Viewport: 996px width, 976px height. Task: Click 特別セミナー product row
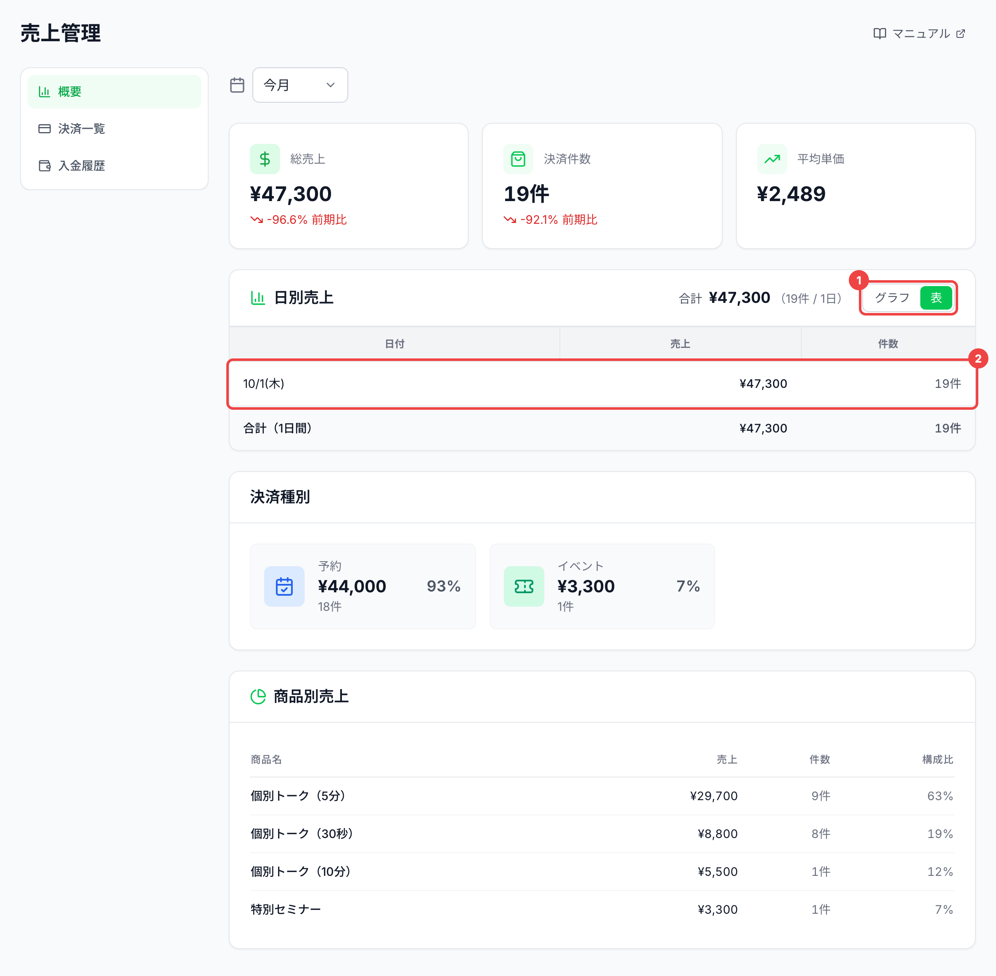coord(602,910)
